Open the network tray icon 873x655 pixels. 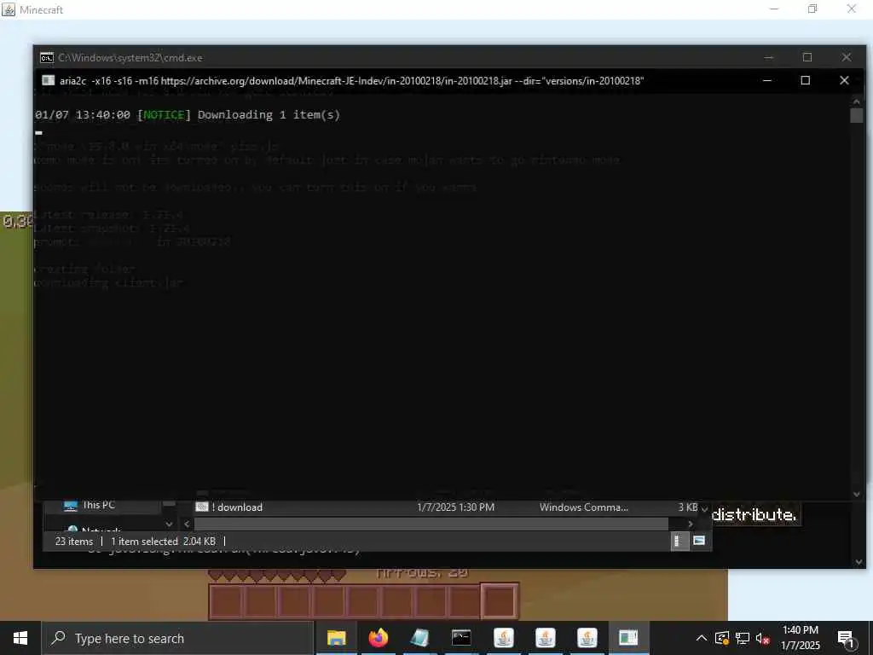pos(743,638)
